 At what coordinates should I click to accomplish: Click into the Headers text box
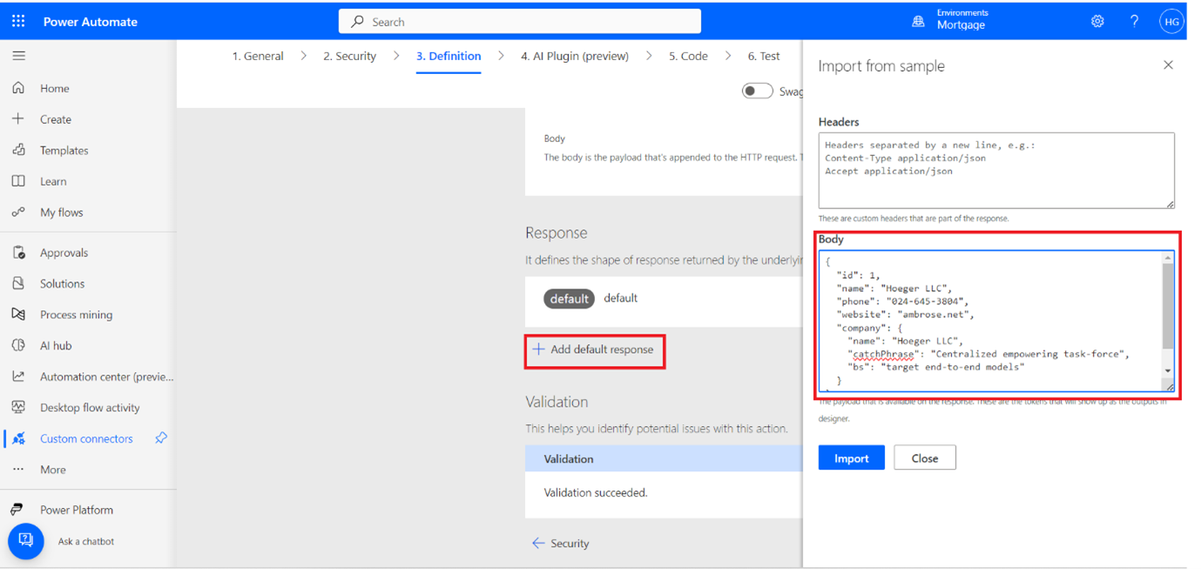(995, 171)
